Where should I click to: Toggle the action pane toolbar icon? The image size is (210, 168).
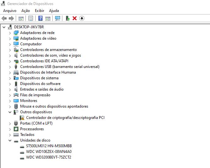tap(48, 18)
